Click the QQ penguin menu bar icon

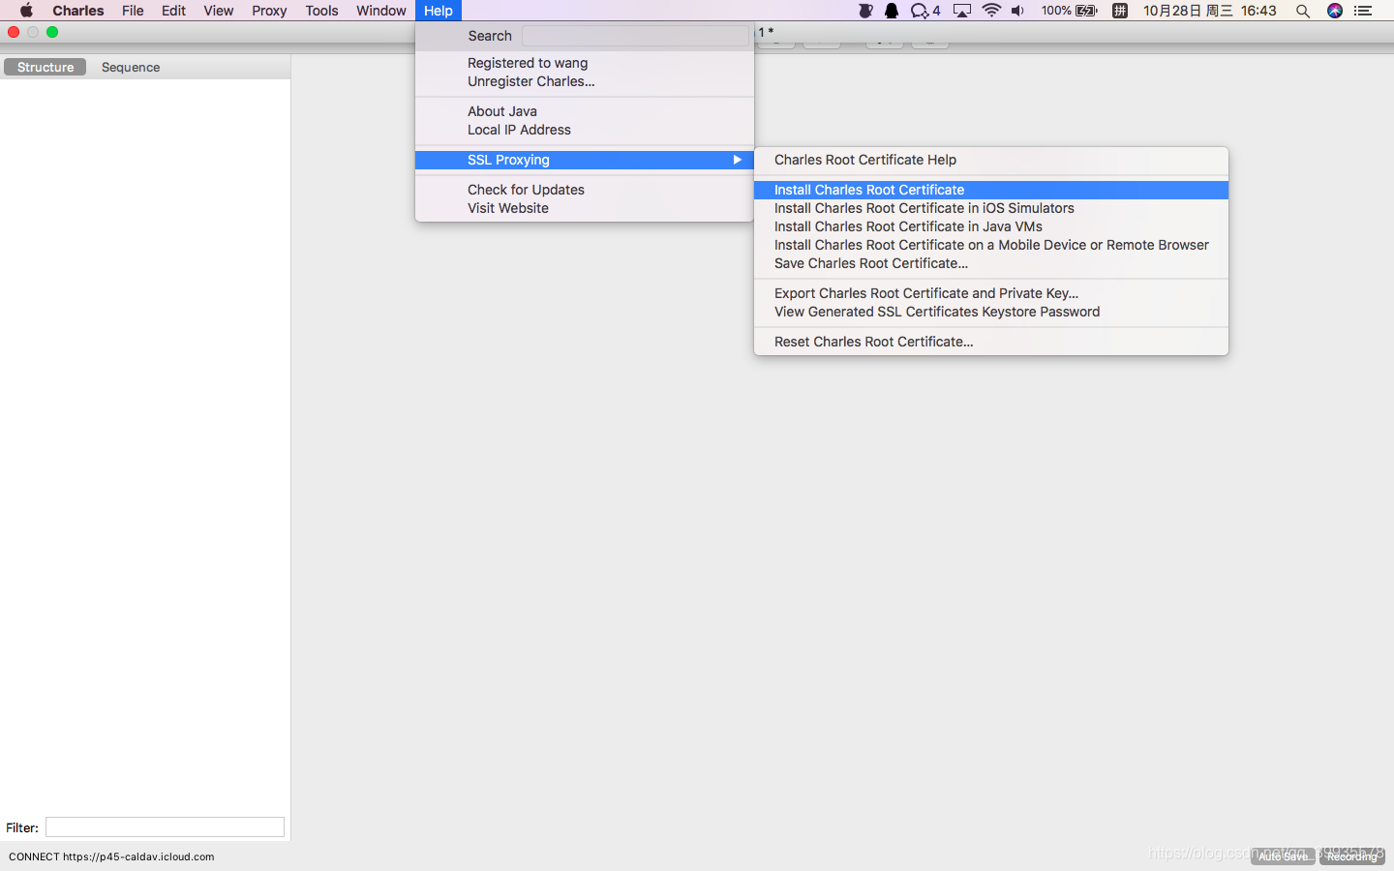click(x=892, y=11)
